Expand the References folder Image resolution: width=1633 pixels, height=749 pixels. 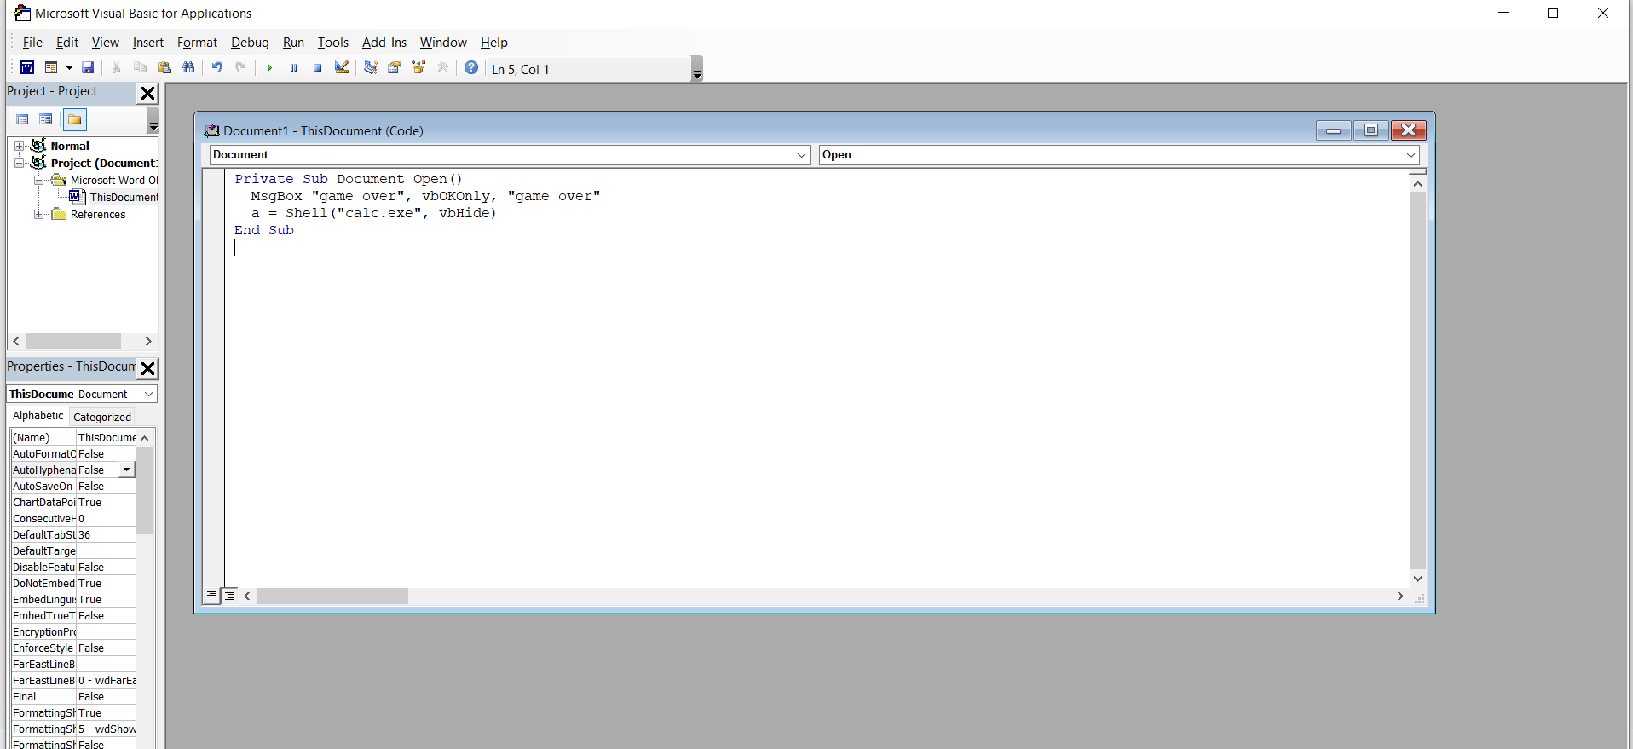38,214
